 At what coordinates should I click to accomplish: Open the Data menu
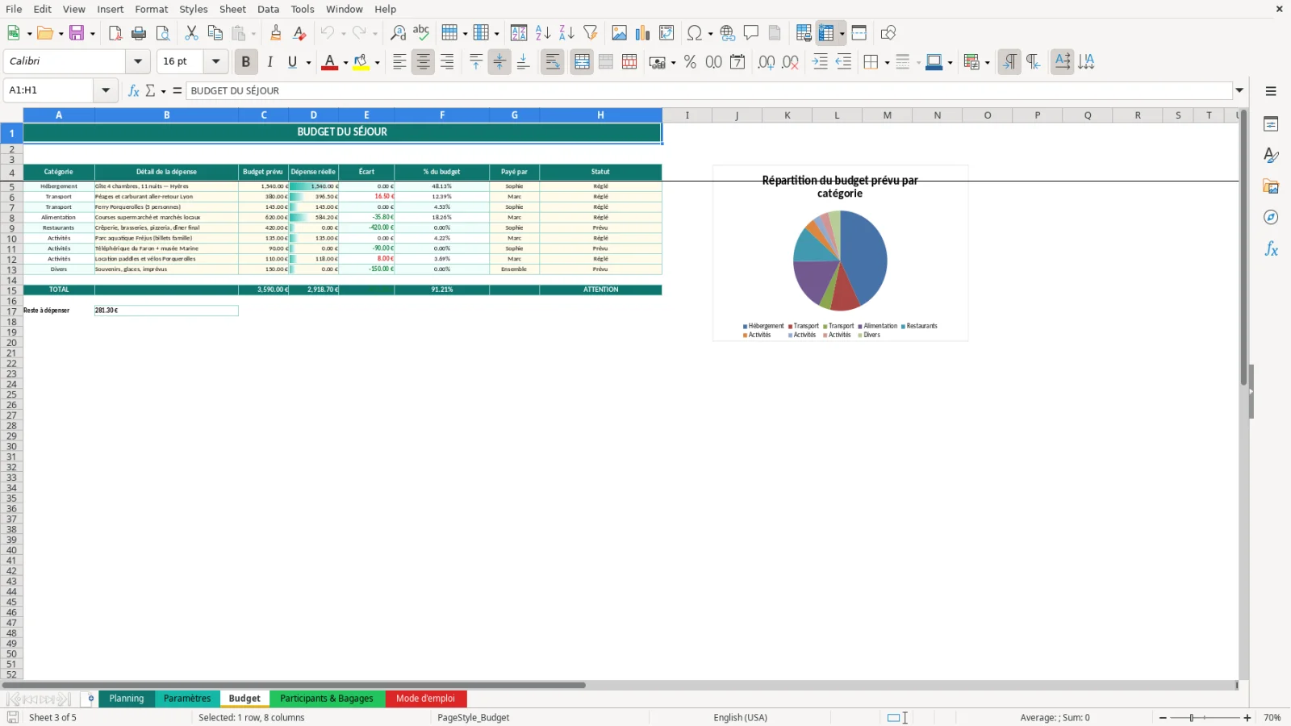point(269,9)
